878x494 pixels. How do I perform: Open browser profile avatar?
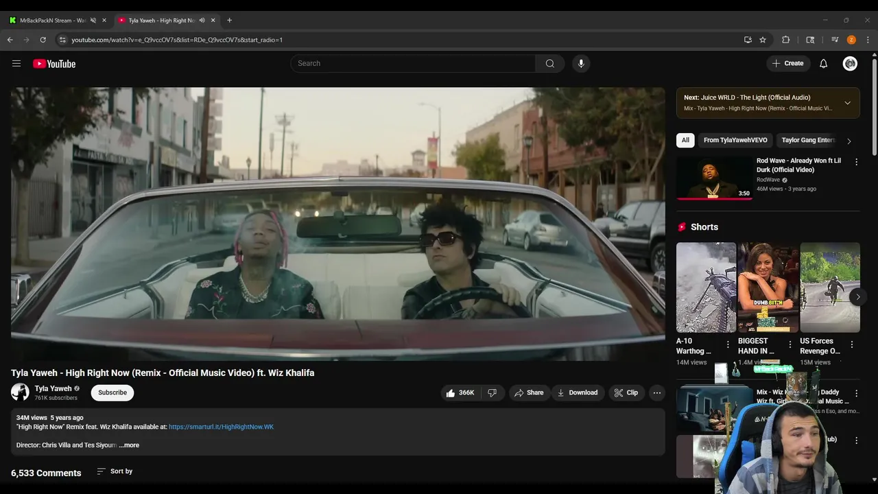851,40
